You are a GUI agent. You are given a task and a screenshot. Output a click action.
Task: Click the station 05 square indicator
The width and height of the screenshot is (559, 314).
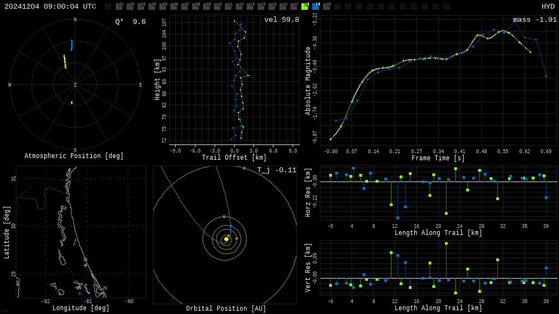pyautogui.click(x=163, y=6)
